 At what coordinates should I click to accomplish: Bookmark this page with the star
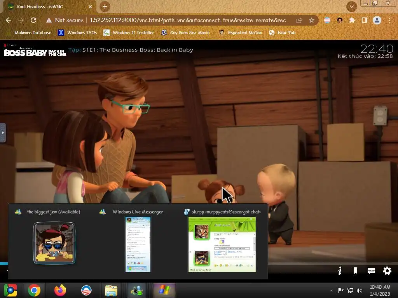tap(312, 20)
